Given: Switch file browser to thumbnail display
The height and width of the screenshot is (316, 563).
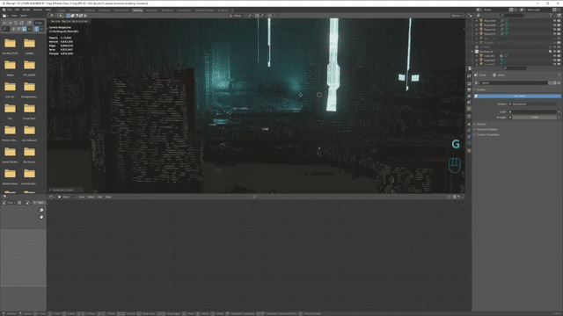Looking at the screenshot, I should pyautogui.click(x=24, y=29).
